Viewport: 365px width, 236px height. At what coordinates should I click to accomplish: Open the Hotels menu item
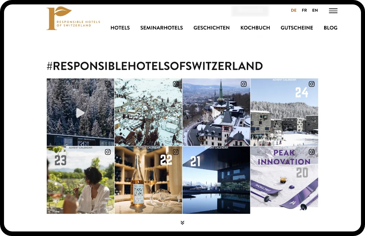click(120, 28)
